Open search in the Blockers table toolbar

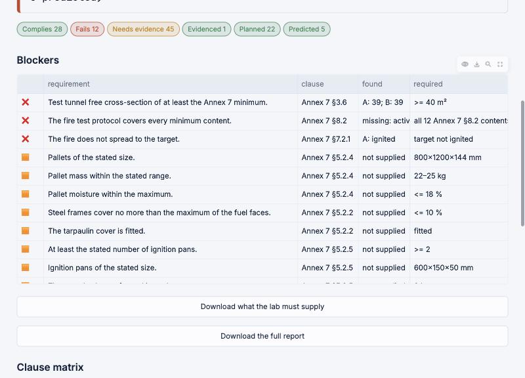tap(488, 64)
